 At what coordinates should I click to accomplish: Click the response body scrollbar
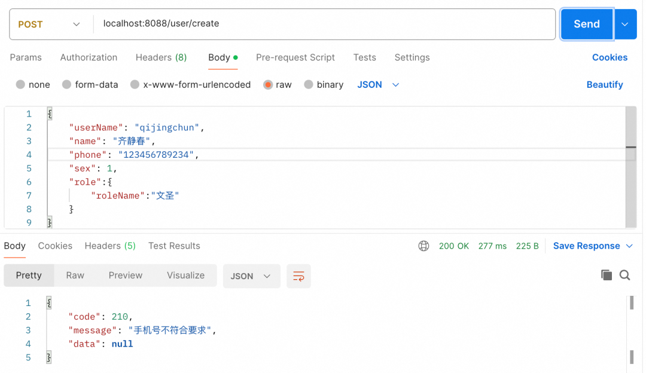[x=632, y=331]
